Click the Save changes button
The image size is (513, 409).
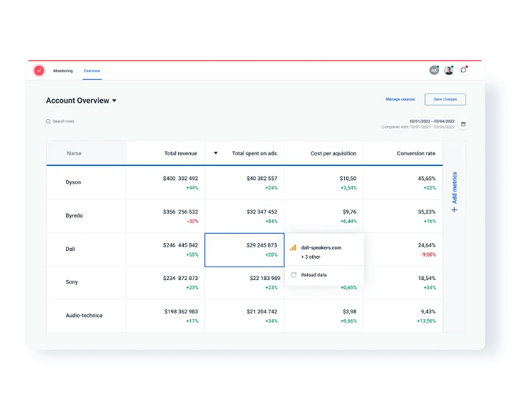(x=445, y=99)
